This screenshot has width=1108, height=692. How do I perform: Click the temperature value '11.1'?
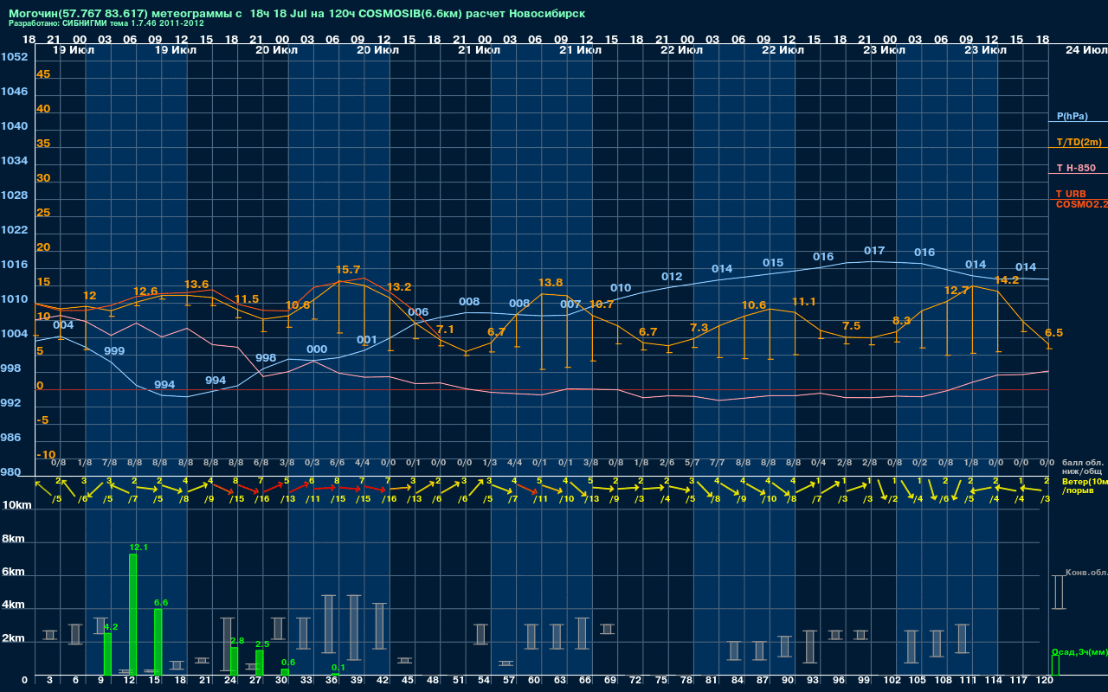804,302
